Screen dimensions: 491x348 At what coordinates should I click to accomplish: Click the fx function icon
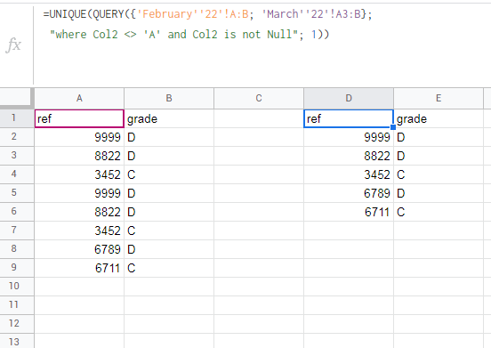(13, 45)
